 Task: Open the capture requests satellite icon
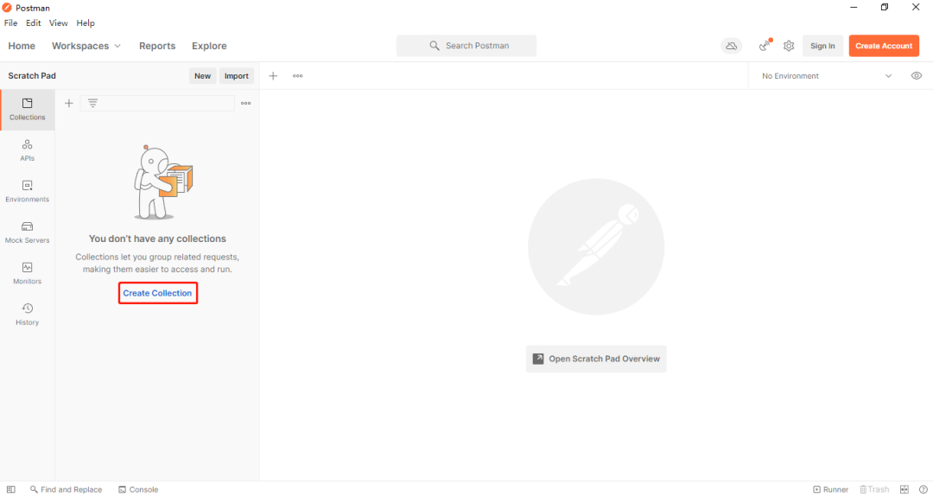[765, 45]
